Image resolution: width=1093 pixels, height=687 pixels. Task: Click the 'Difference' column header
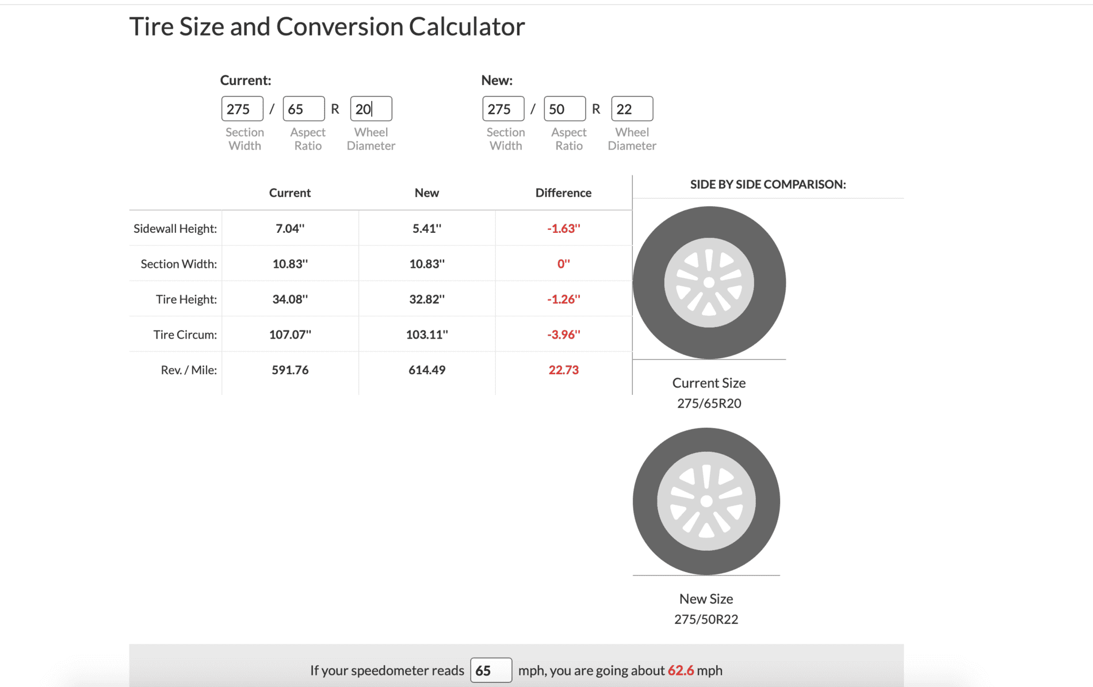pyautogui.click(x=563, y=193)
